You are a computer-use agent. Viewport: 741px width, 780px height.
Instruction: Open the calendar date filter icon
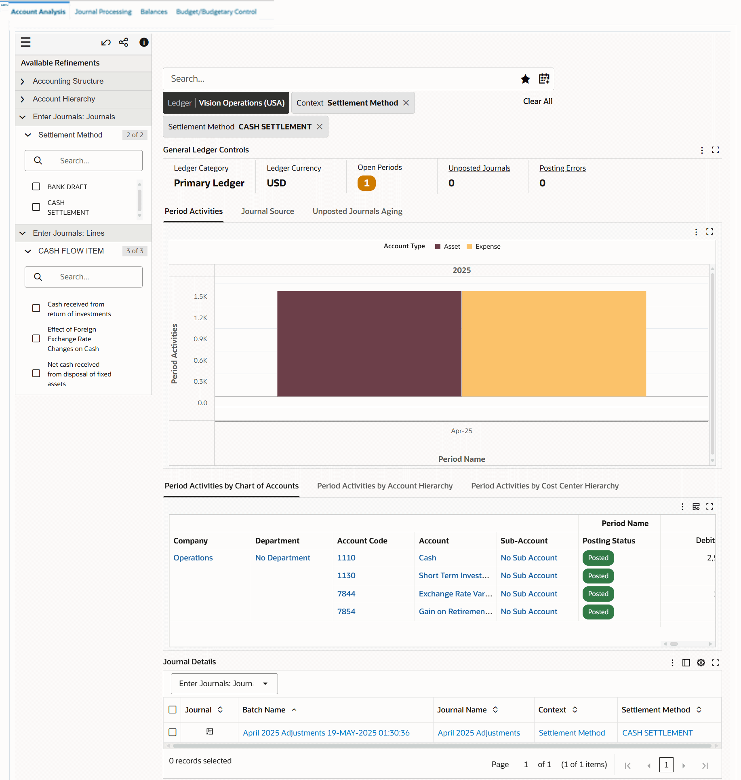pyautogui.click(x=544, y=79)
